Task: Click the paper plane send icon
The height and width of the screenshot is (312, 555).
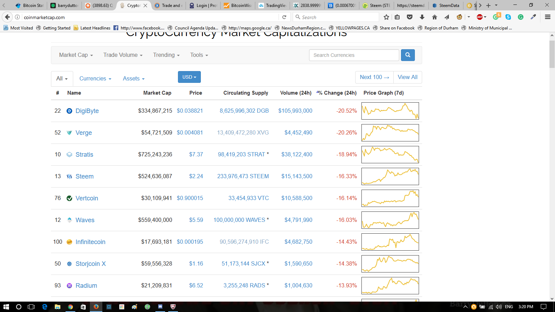Action: coord(447,17)
